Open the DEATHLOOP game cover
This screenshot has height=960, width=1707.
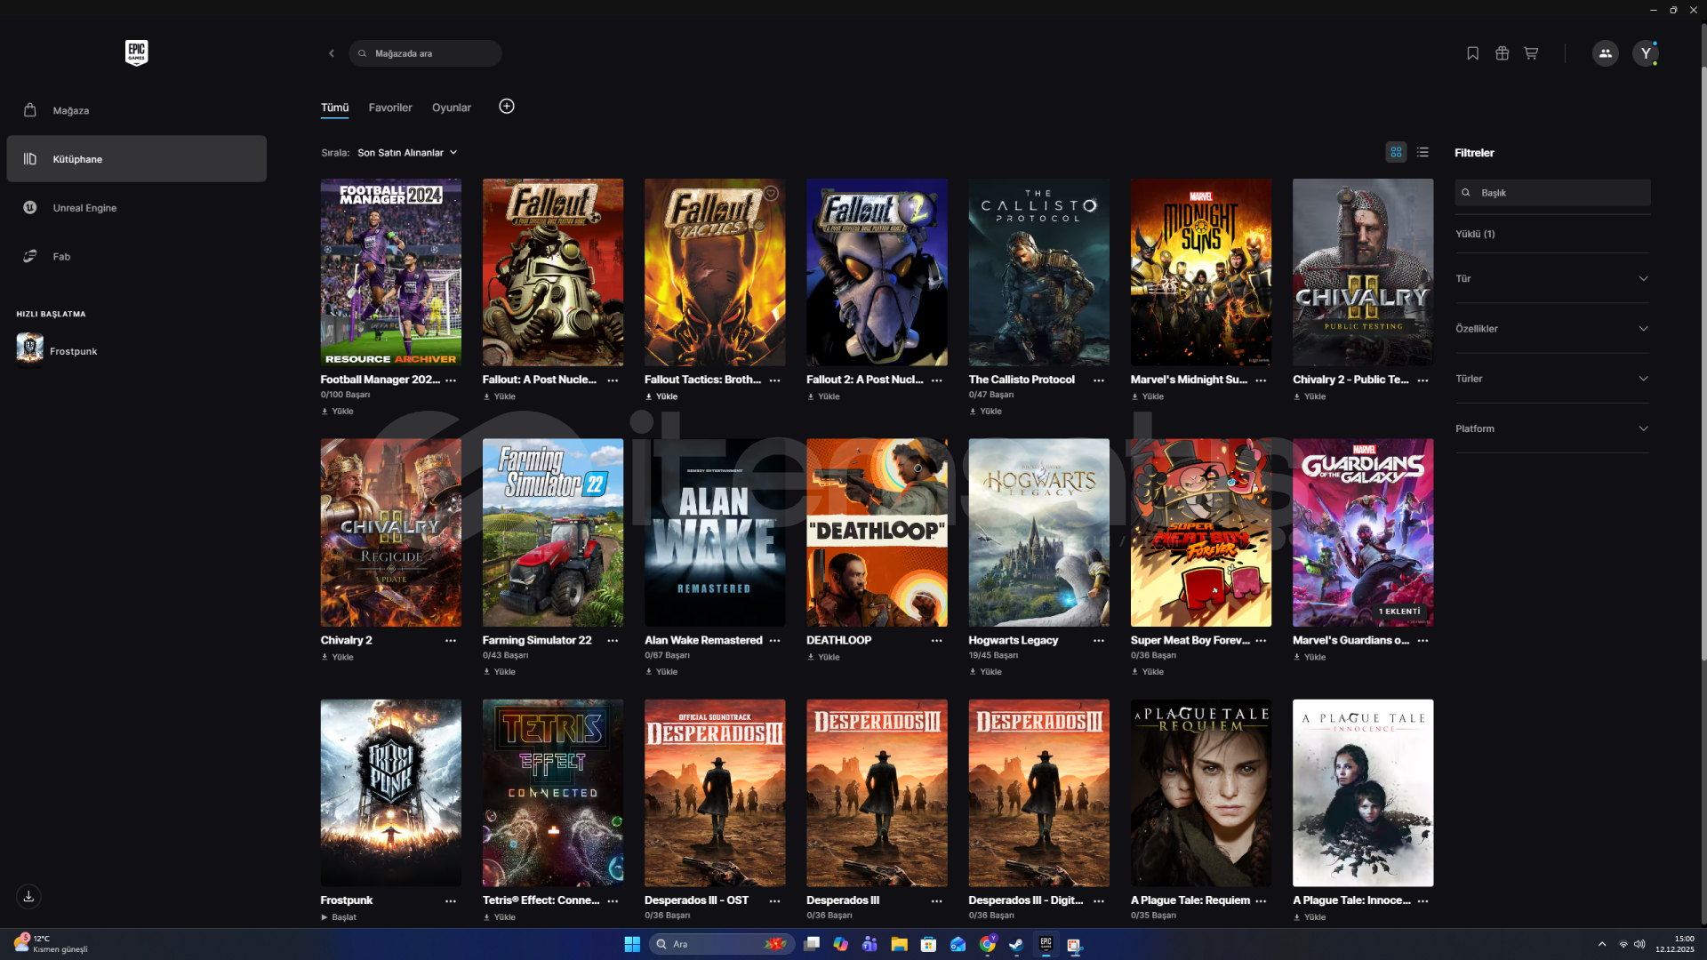coord(877,532)
